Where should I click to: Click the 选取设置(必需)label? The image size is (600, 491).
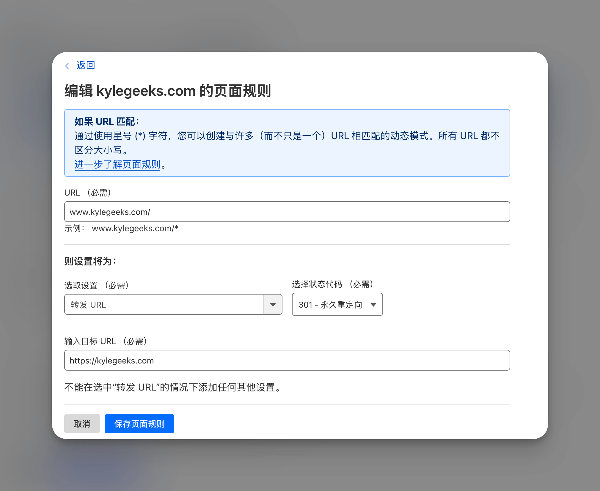97,285
